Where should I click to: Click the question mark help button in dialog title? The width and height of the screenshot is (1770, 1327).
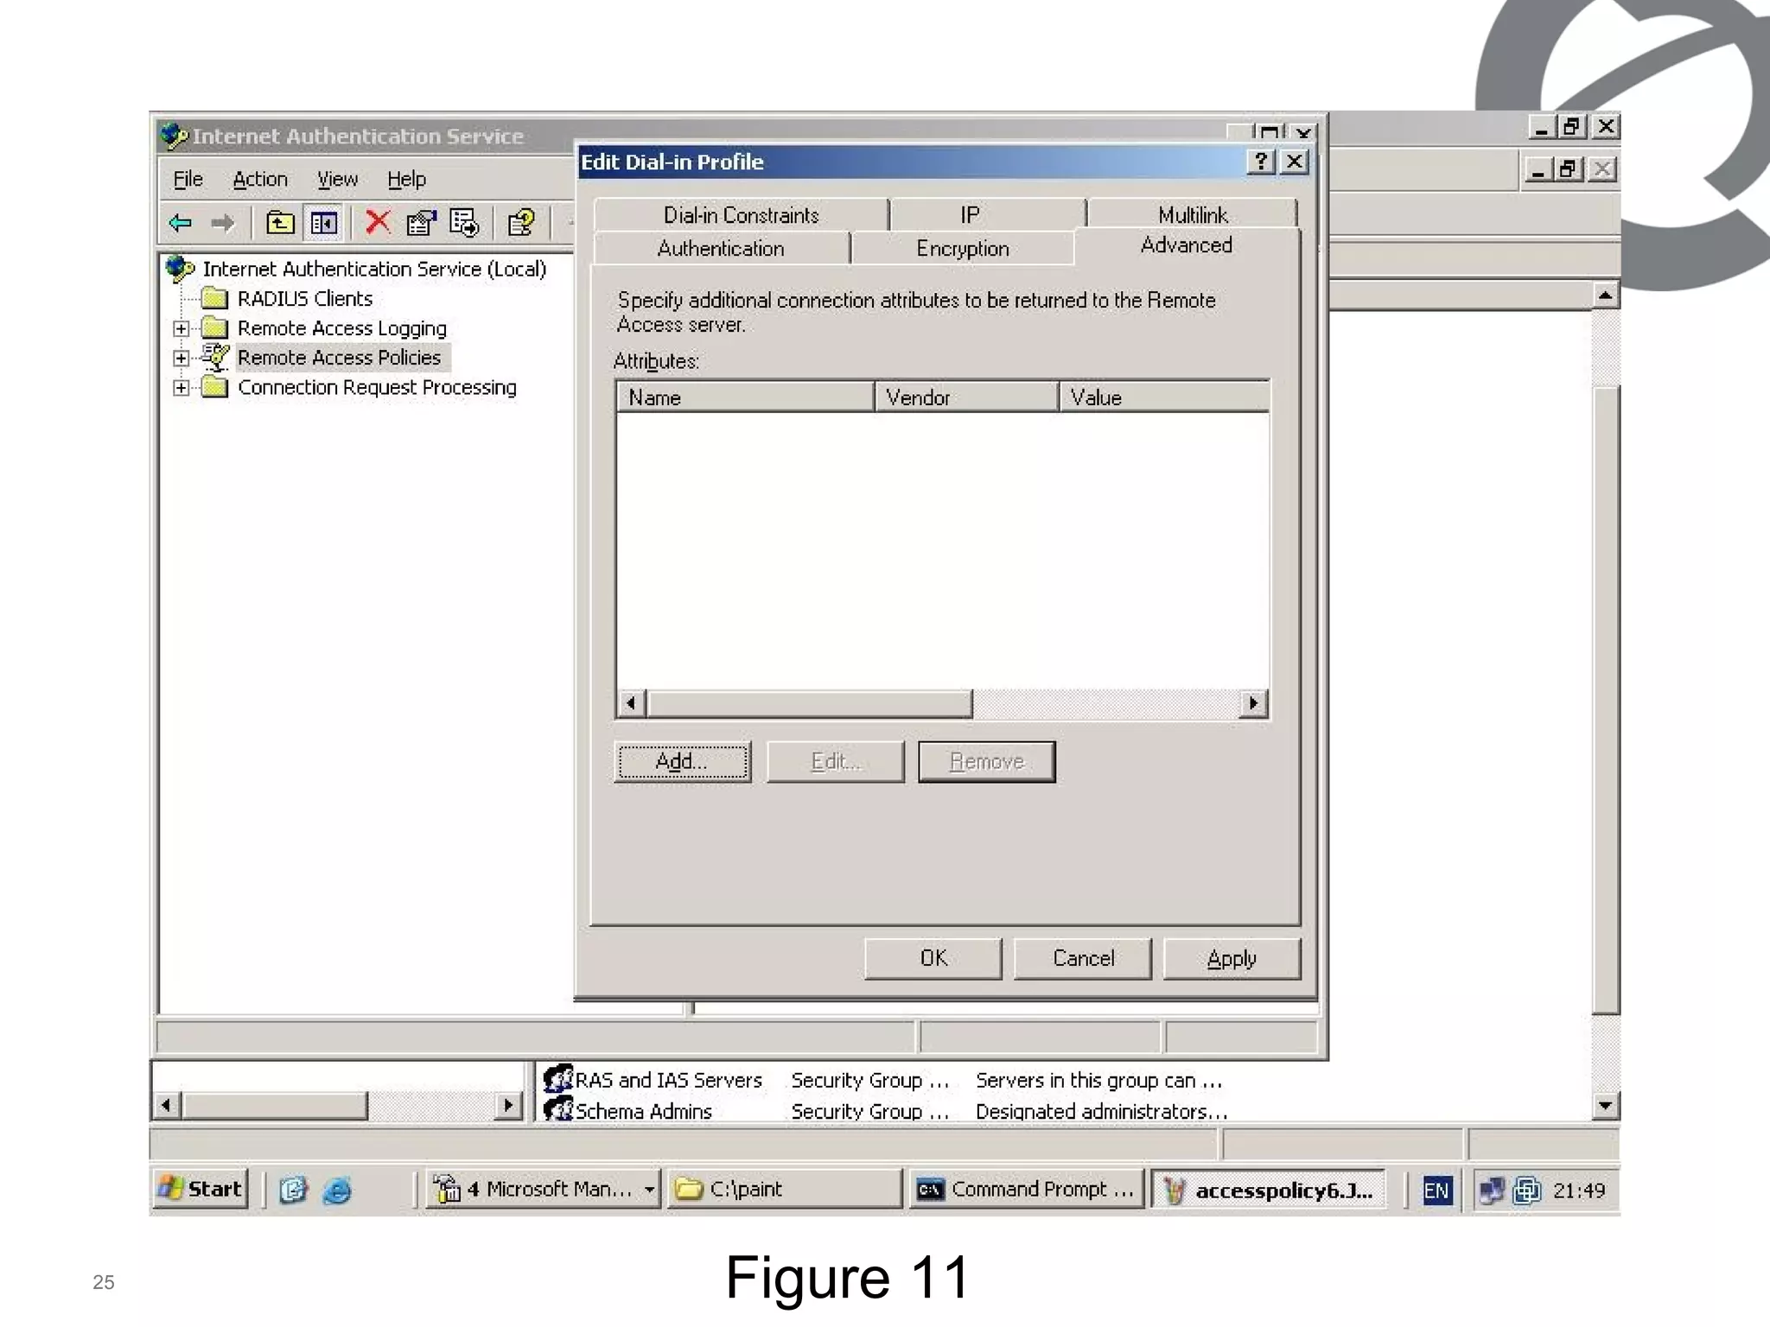[x=1262, y=162]
